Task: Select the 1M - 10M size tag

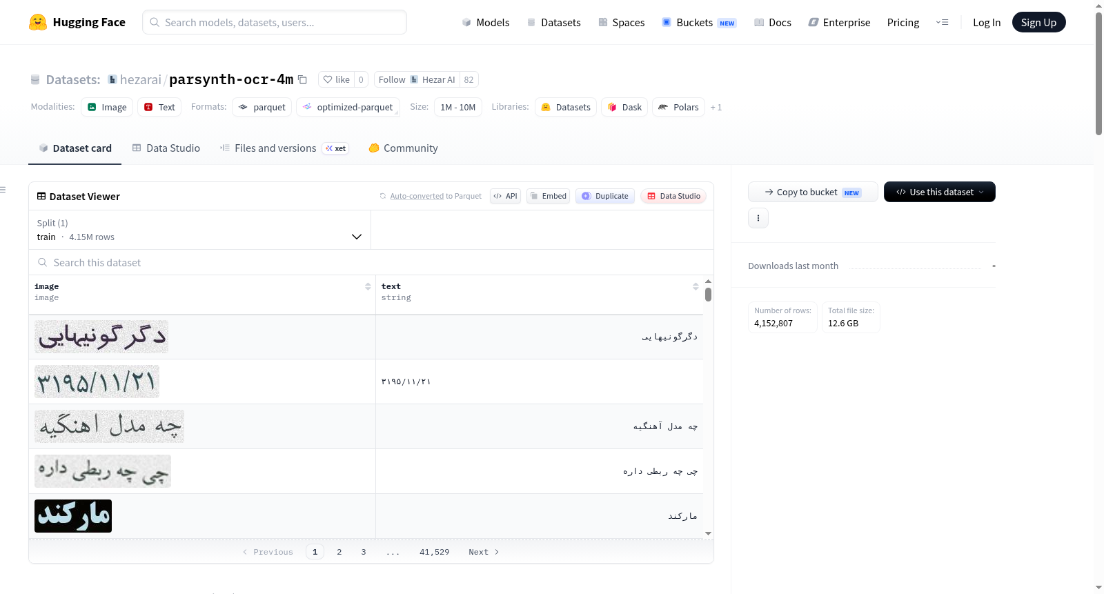Action: [x=458, y=107]
